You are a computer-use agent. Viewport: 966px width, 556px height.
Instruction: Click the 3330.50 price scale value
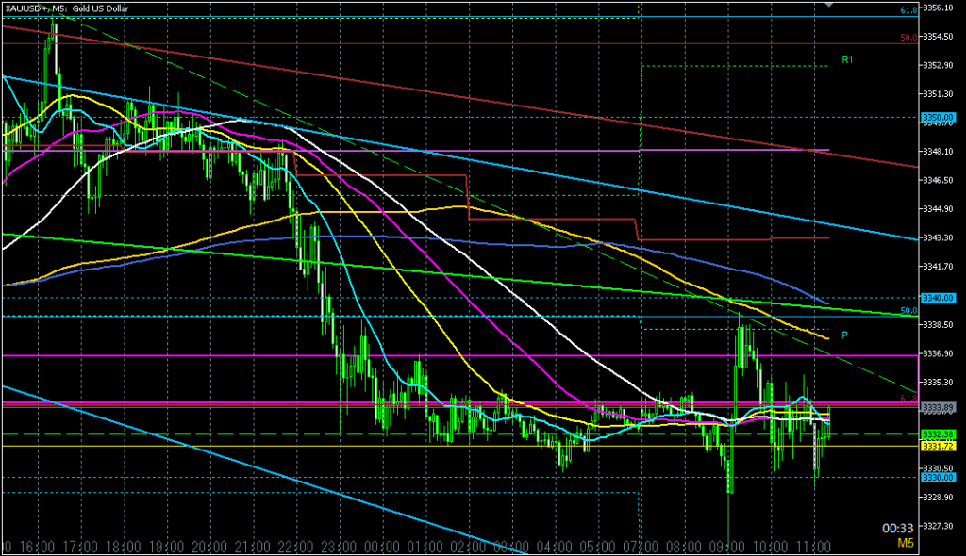click(938, 468)
